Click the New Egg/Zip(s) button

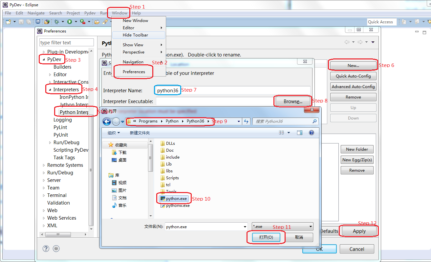pos(357,160)
